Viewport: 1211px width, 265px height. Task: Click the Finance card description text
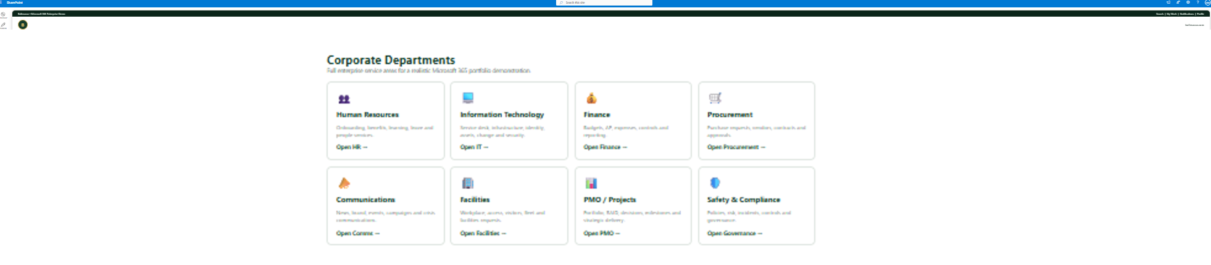(626, 131)
